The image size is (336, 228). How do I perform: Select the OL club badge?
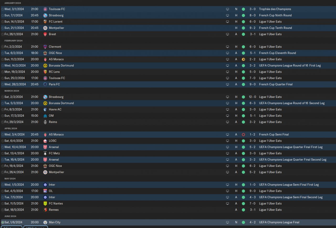[45, 191]
